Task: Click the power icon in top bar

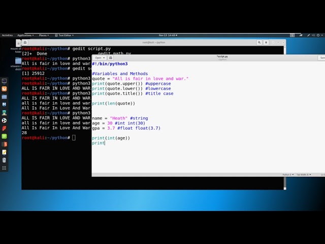Action: click(x=318, y=35)
